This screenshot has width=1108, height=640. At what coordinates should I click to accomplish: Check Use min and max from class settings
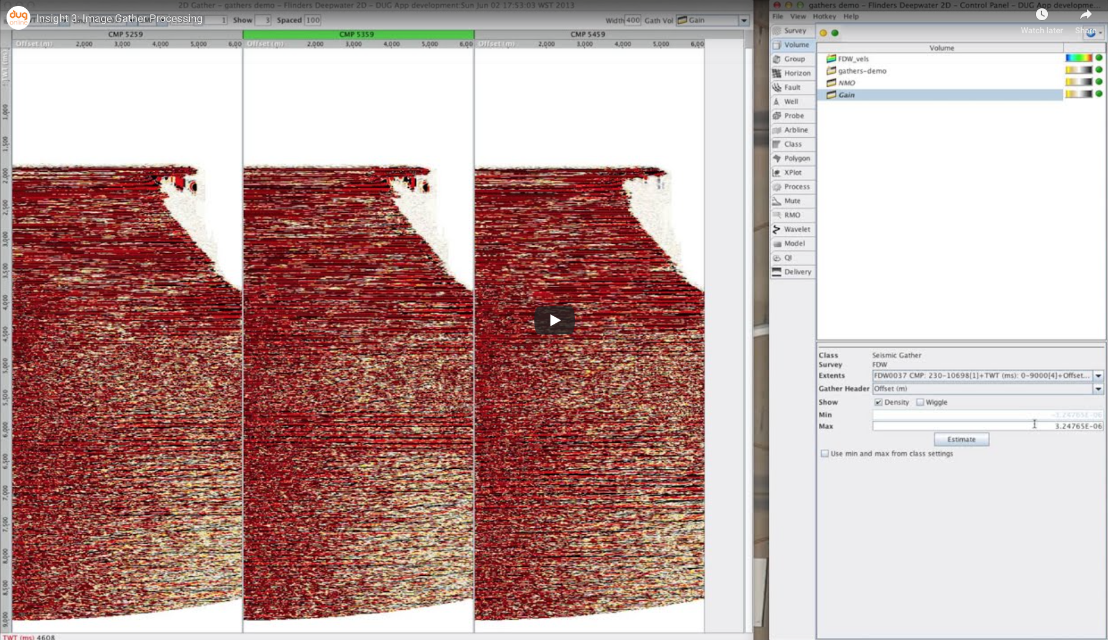pyautogui.click(x=825, y=453)
